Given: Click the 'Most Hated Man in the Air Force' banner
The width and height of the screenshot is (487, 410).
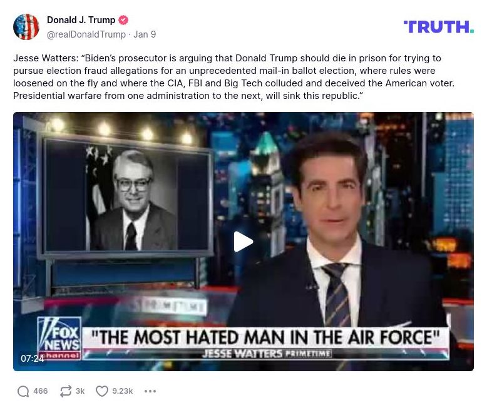Looking at the screenshot, I should pos(266,337).
